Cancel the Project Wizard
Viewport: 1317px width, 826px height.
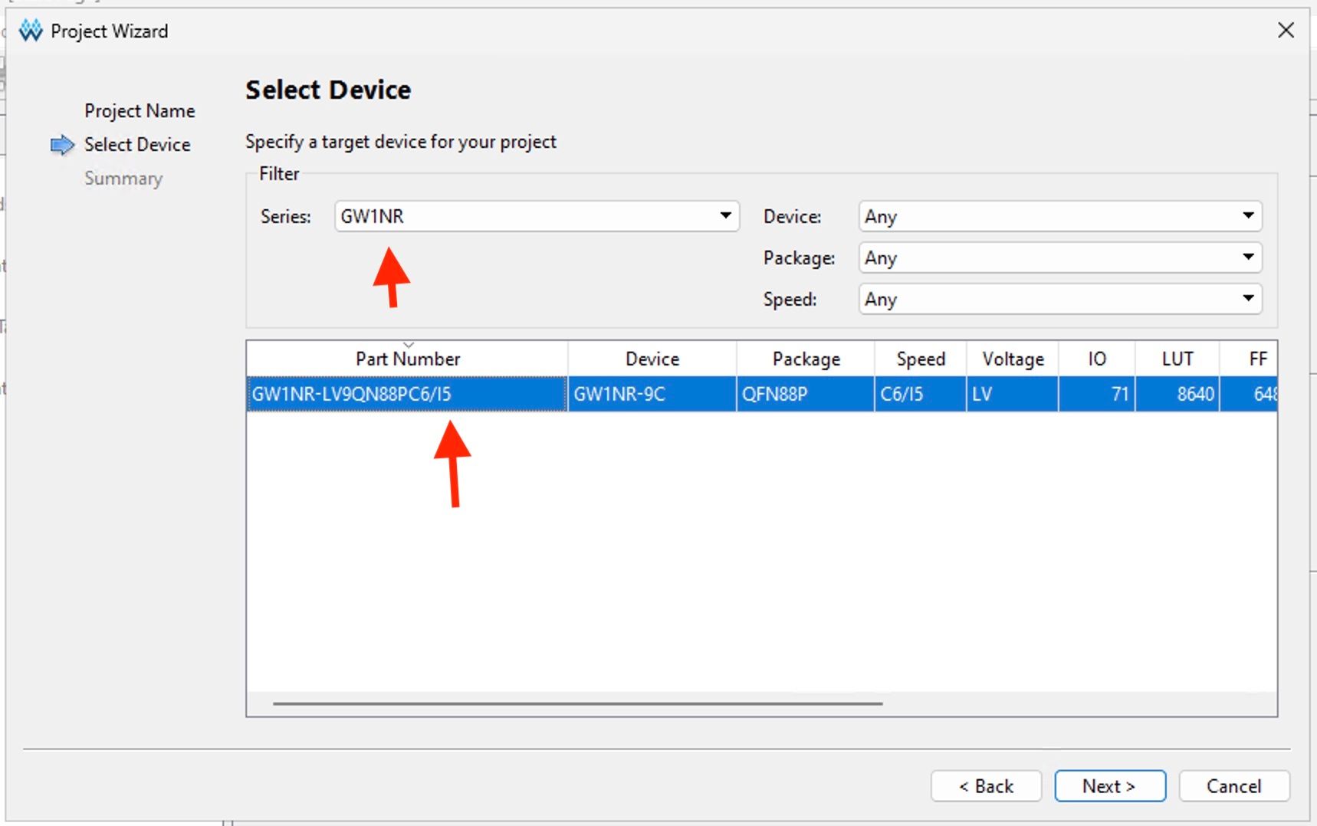pos(1233,786)
